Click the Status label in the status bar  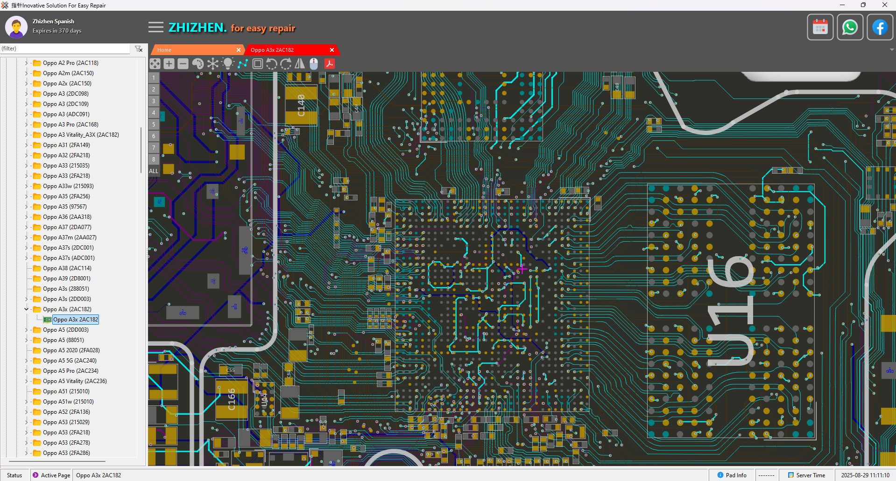coord(14,475)
